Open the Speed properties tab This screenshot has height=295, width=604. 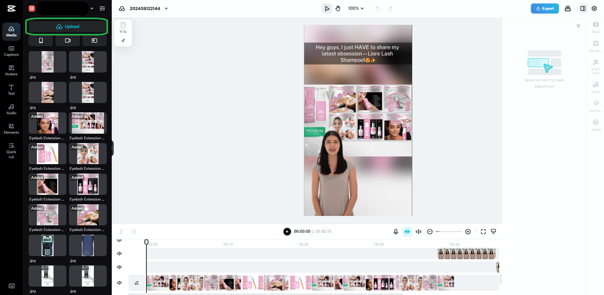click(x=596, y=125)
